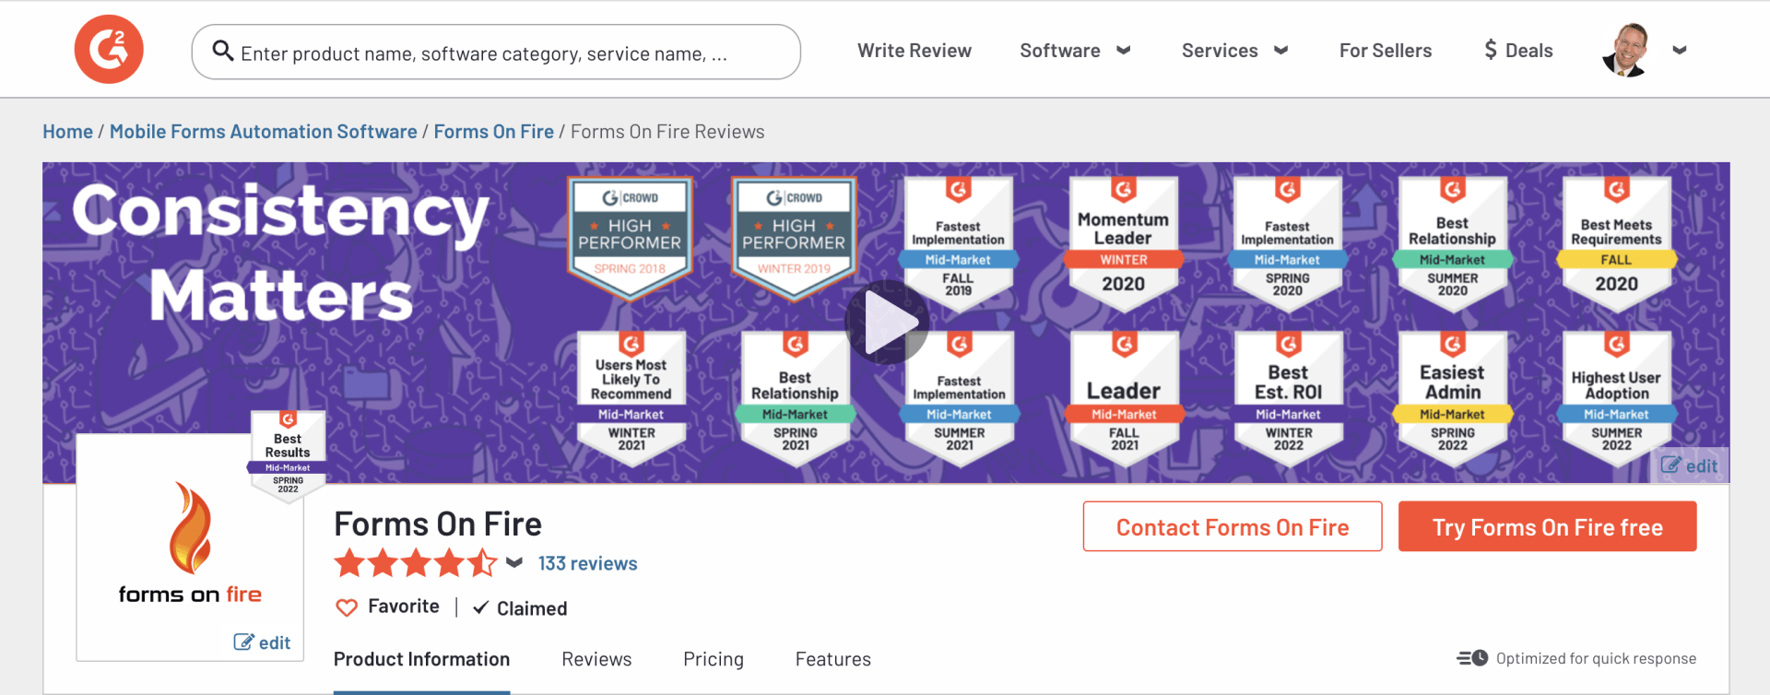Click the Momentum Leader Winter 2020 badge
The image size is (1770, 695).
tap(1123, 243)
